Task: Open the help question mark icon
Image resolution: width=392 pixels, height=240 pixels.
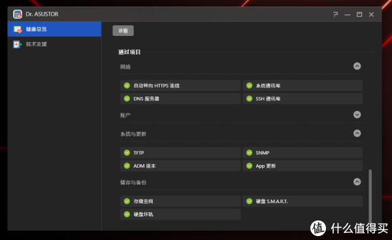Action: coord(336,14)
